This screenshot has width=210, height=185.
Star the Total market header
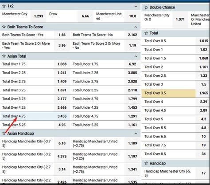[x=146, y=33]
